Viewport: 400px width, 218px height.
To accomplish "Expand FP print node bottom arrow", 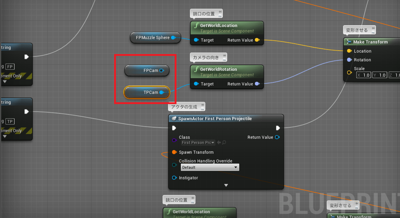I will click(x=5, y=82).
